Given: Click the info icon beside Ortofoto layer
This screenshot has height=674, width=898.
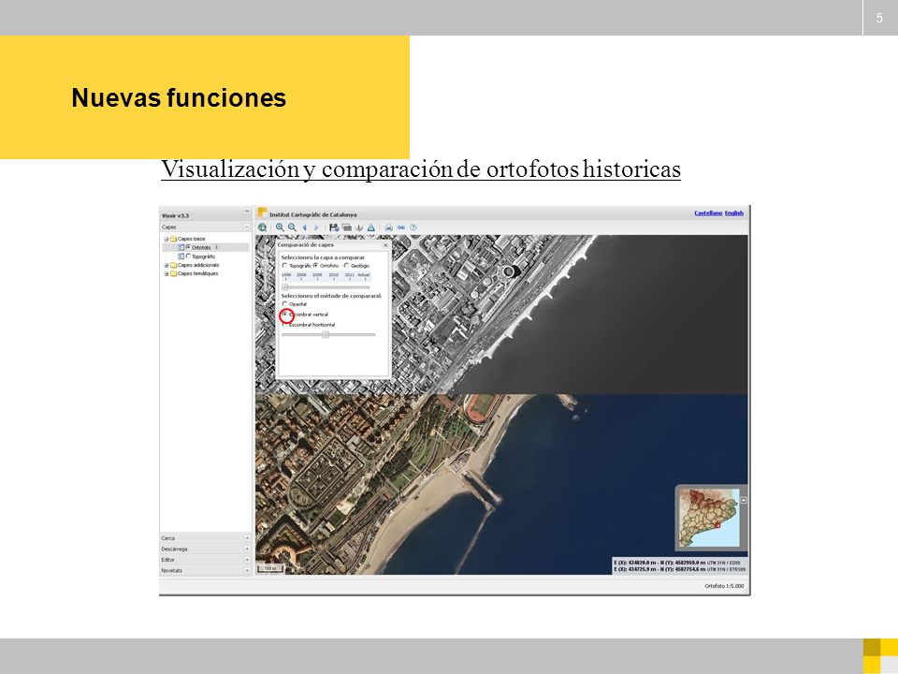Looking at the screenshot, I should [x=216, y=247].
